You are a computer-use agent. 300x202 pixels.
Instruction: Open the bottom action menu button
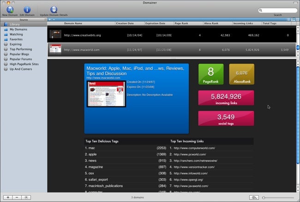click(26, 197)
